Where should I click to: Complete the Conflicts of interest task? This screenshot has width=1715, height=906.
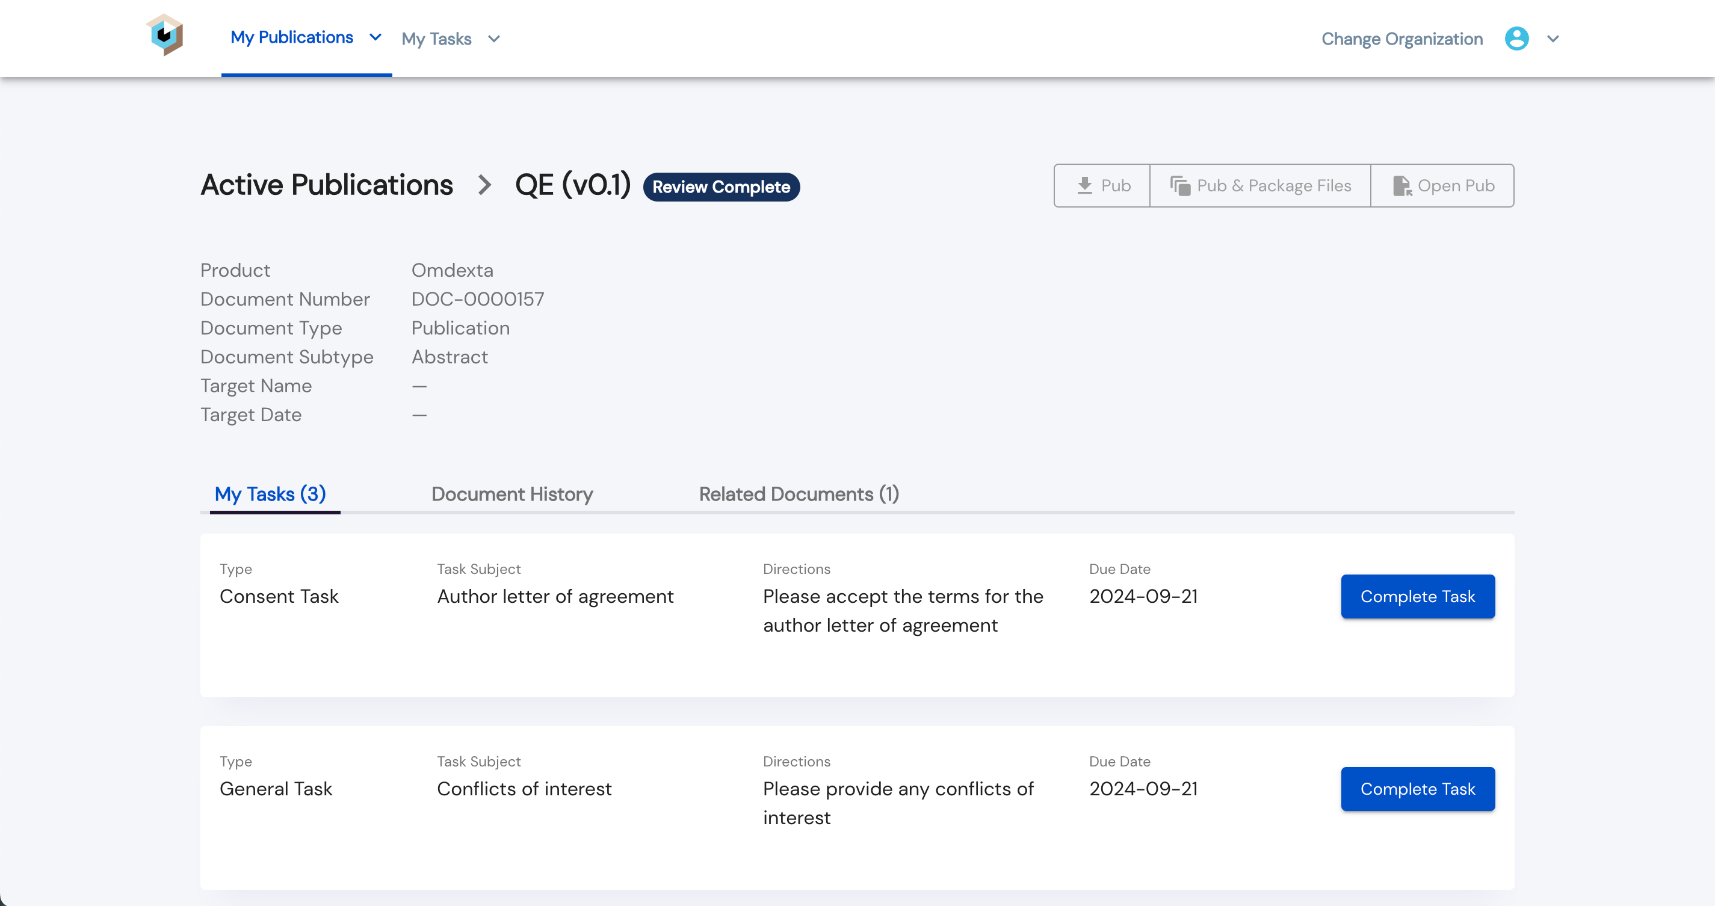coord(1417,789)
